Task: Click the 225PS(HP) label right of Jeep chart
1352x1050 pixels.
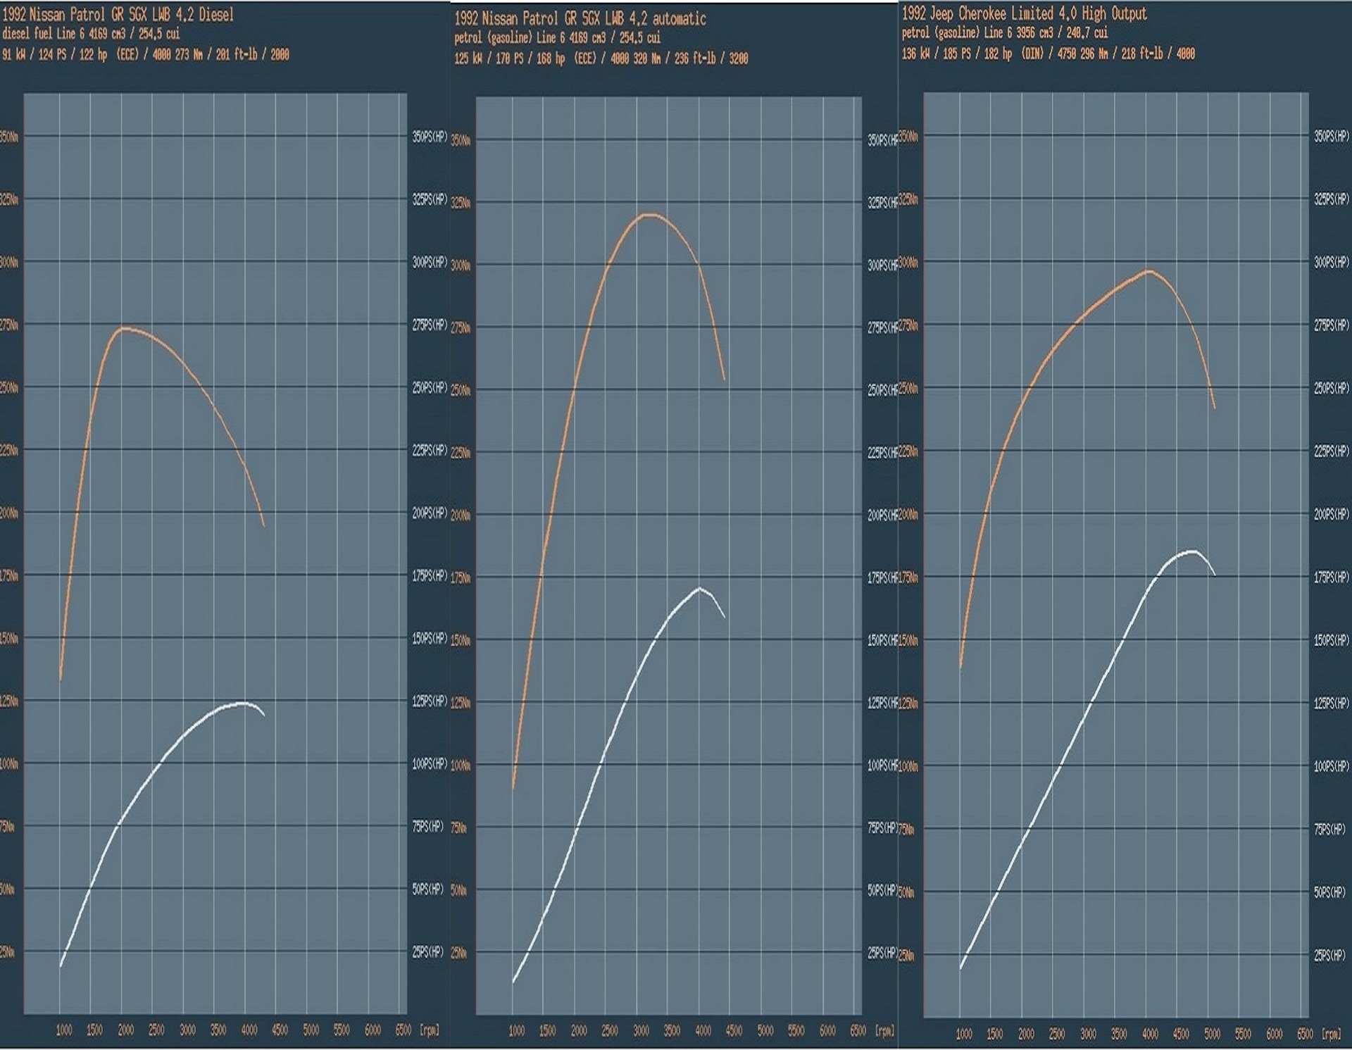Action: (x=1332, y=451)
